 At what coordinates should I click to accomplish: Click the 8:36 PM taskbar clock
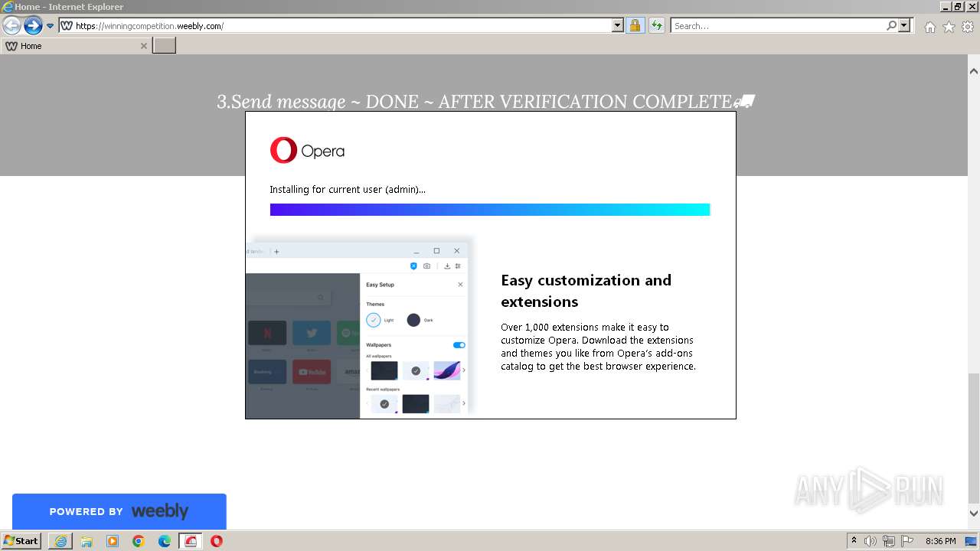tap(940, 541)
